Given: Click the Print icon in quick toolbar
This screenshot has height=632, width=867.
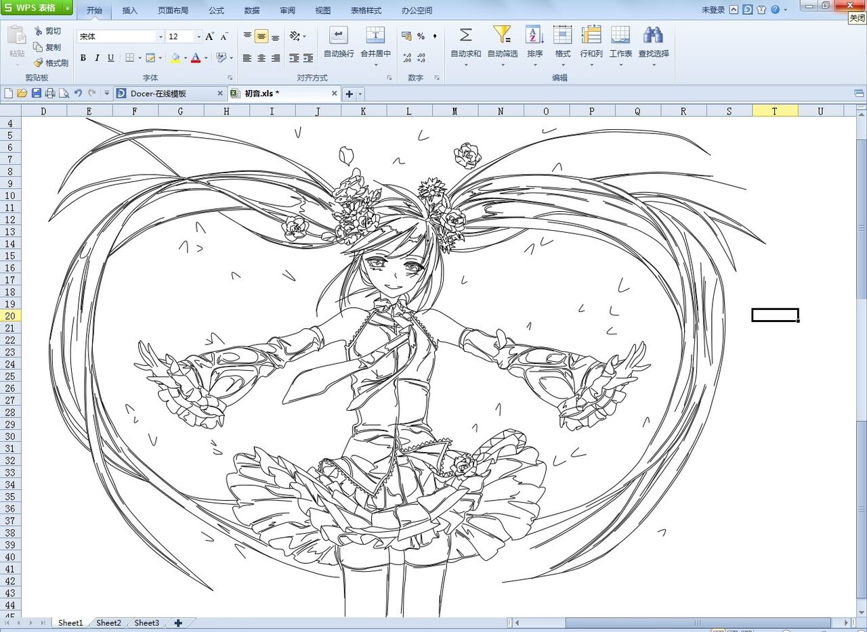Looking at the screenshot, I should pyautogui.click(x=50, y=93).
